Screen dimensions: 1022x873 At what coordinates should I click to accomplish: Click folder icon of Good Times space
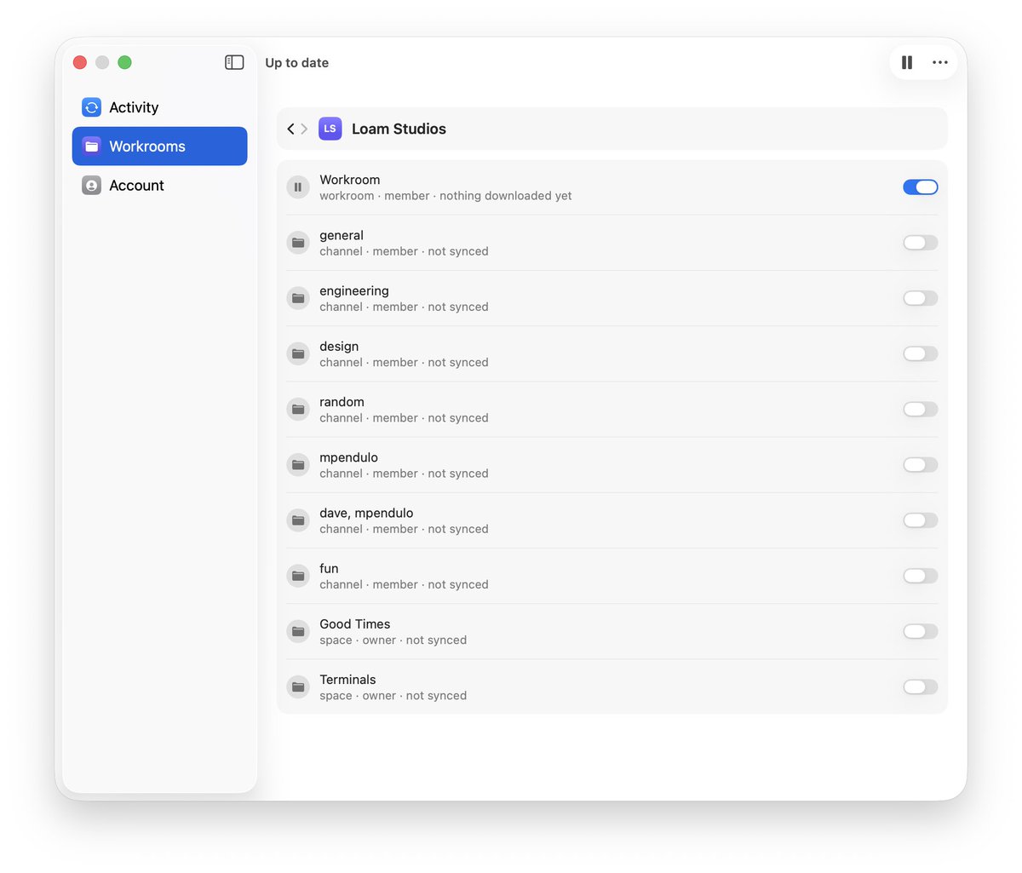click(298, 631)
